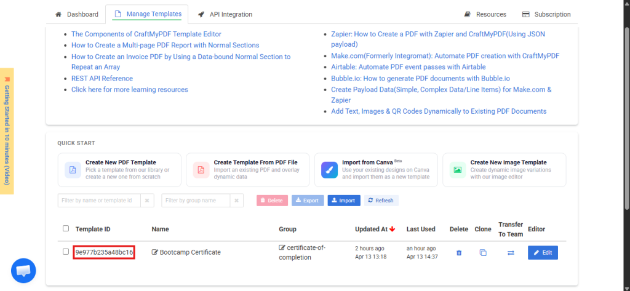
Task: Switch to the Dashboard tab
Action: pyautogui.click(x=77, y=14)
